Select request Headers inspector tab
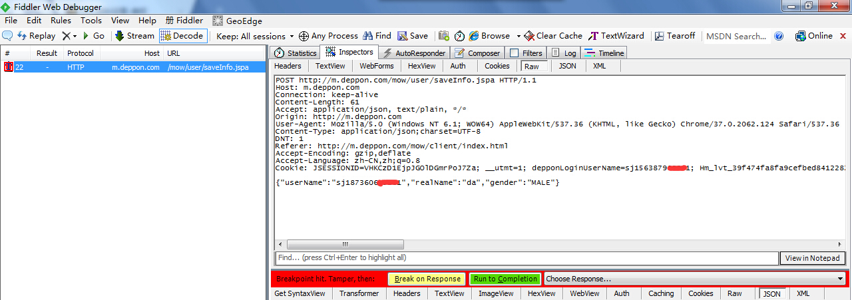 (288, 66)
